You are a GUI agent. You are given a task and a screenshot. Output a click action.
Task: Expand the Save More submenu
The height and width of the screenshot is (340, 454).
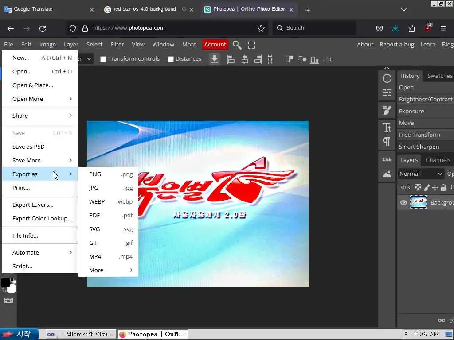39,160
